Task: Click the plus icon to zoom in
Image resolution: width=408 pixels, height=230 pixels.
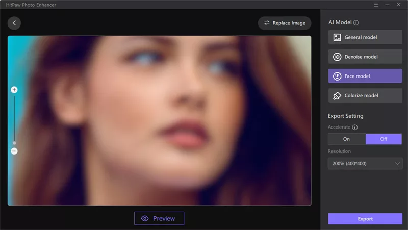Action: (x=14, y=90)
